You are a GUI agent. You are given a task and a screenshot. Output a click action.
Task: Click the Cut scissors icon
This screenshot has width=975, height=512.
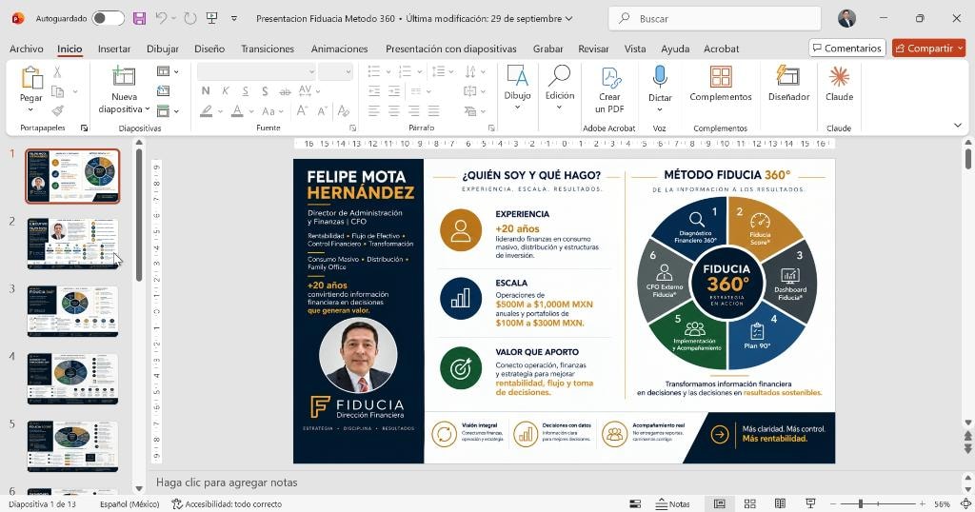pos(57,72)
